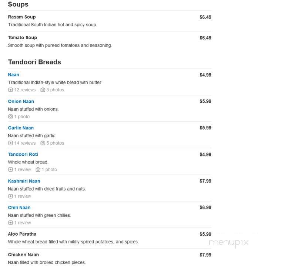This screenshot has width=295, height=273.
Task: Open the Chili Naan item link
Action: [19, 208]
